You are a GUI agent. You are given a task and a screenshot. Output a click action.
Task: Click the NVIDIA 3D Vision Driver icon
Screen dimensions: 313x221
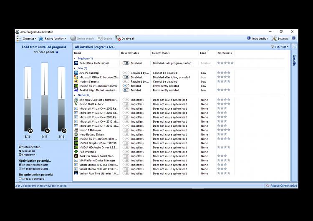point(76,86)
